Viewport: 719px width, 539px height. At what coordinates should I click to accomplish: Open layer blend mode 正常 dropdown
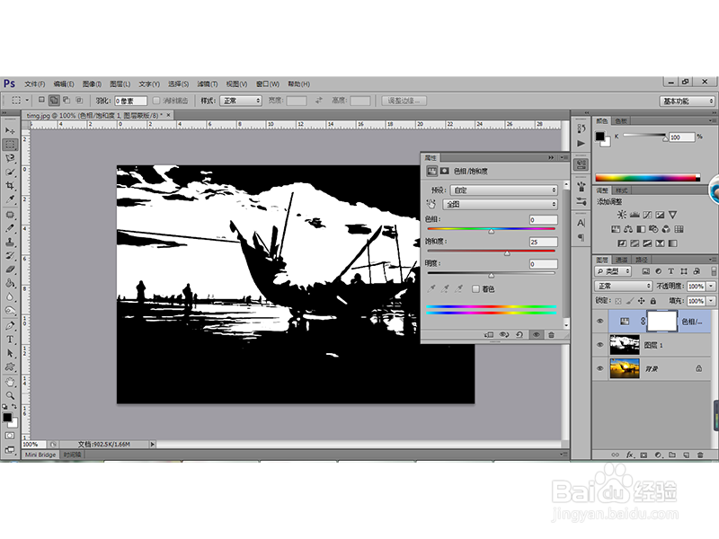623,286
